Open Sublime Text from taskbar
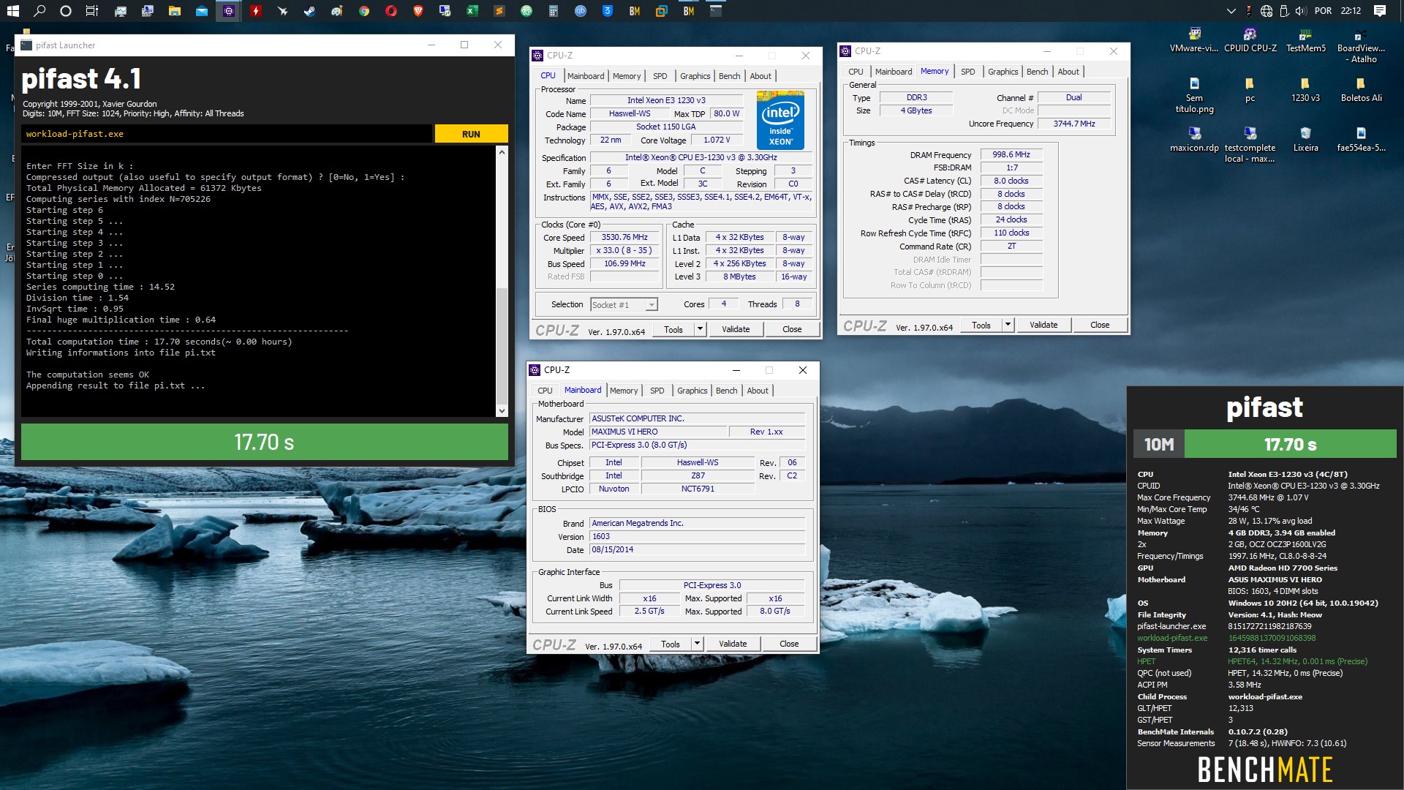This screenshot has width=1404, height=790. (499, 11)
